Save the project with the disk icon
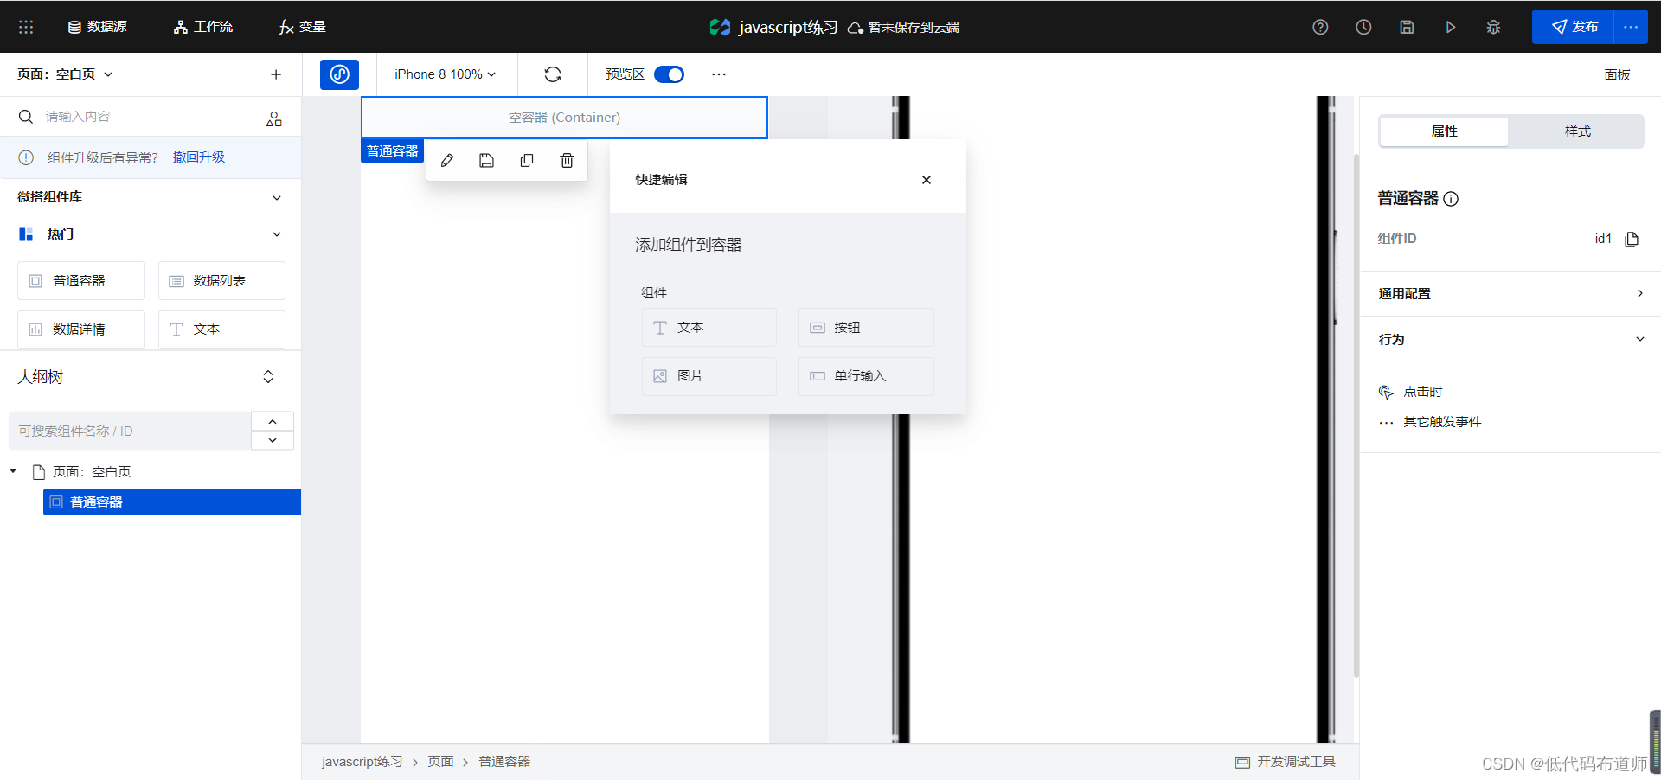1661x780 pixels. coord(1407,27)
